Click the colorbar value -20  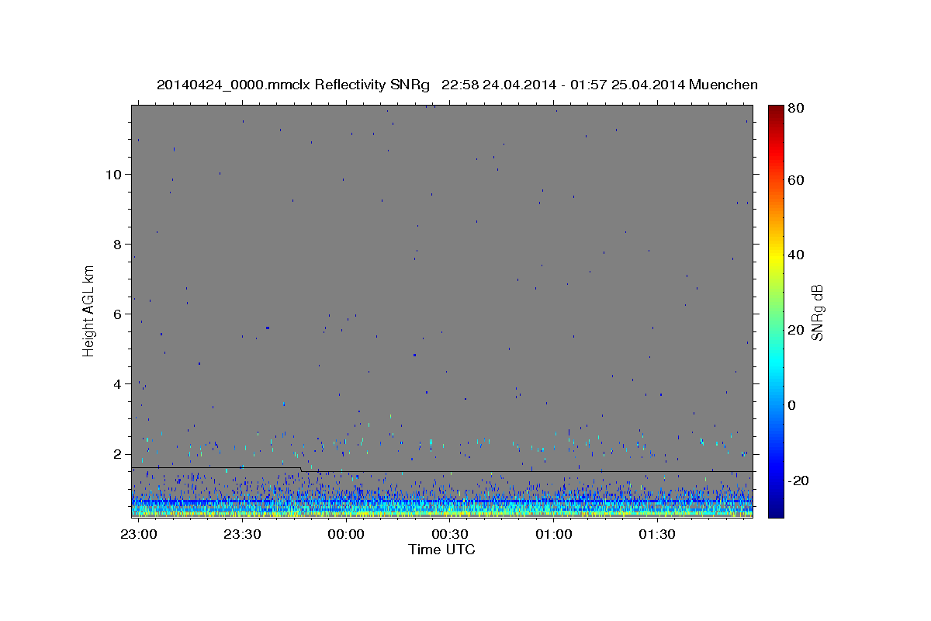pos(798,480)
